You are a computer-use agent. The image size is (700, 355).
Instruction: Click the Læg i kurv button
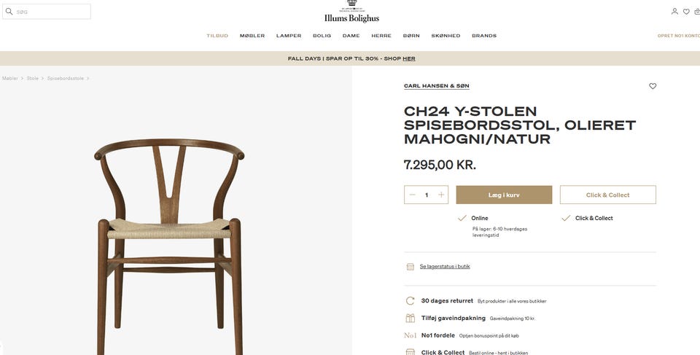click(x=504, y=195)
